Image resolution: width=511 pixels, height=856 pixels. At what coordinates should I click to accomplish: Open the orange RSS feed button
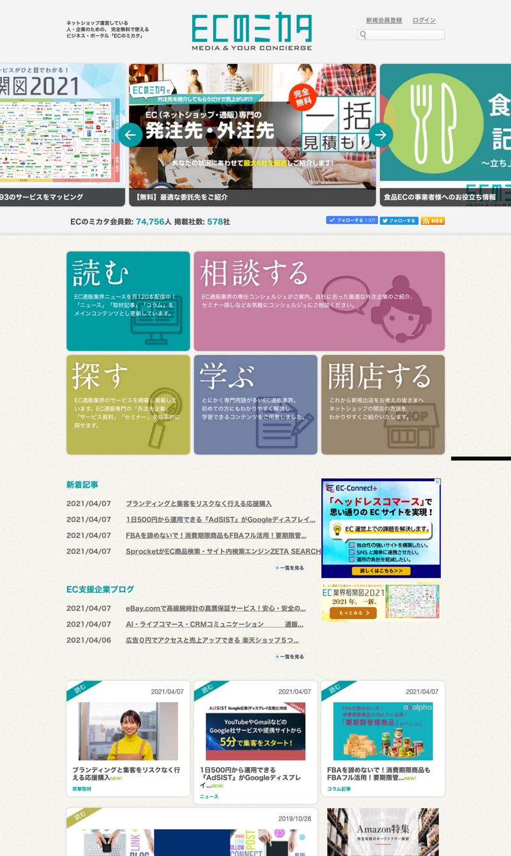[x=432, y=220]
